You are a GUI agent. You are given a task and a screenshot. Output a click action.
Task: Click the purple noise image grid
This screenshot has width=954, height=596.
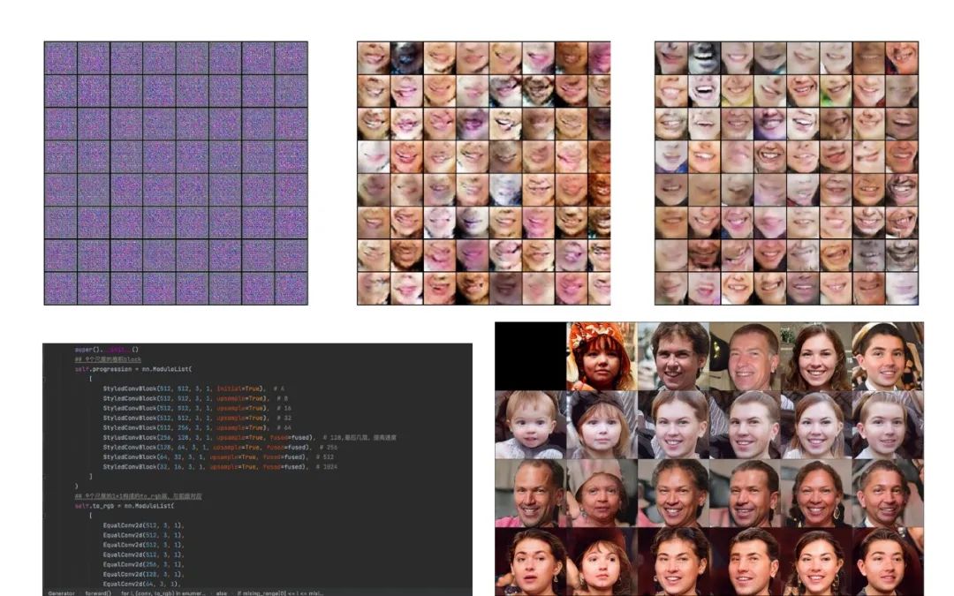click(x=176, y=173)
